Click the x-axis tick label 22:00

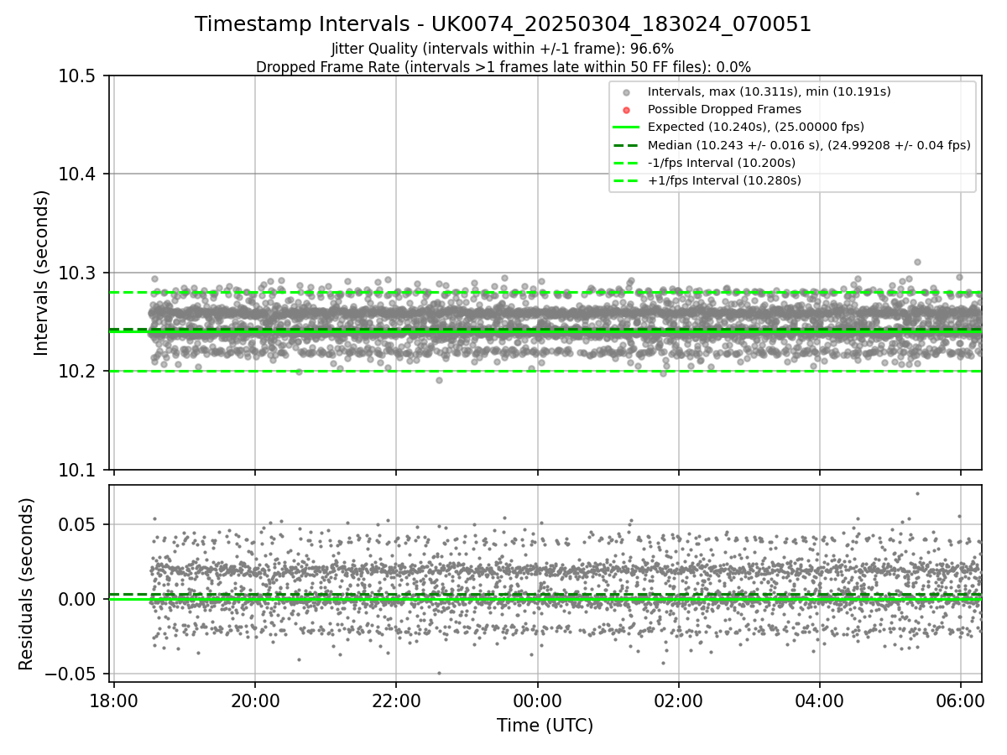click(x=396, y=700)
